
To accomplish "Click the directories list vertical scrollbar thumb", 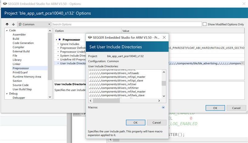I will click(x=164, y=83).
